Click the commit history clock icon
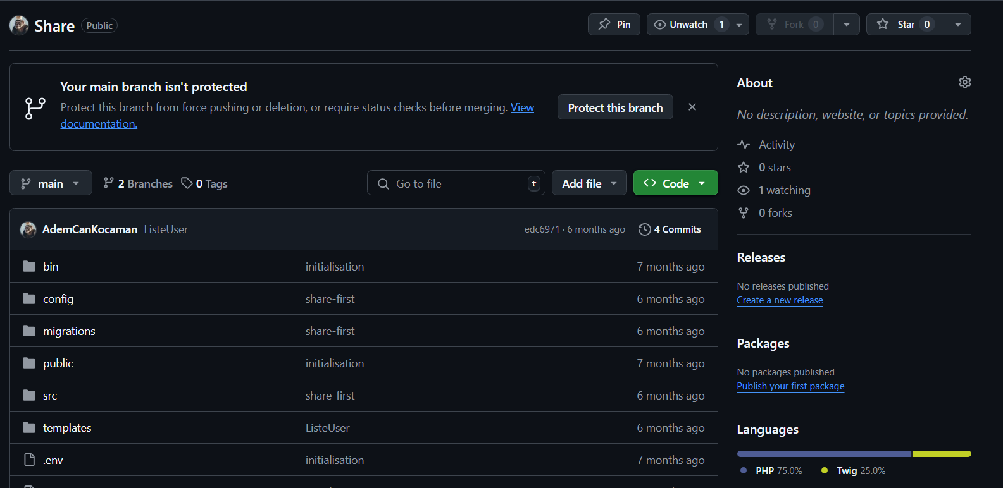 [x=644, y=229]
